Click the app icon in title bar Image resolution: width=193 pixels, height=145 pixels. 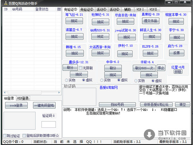tap(4, 3)
